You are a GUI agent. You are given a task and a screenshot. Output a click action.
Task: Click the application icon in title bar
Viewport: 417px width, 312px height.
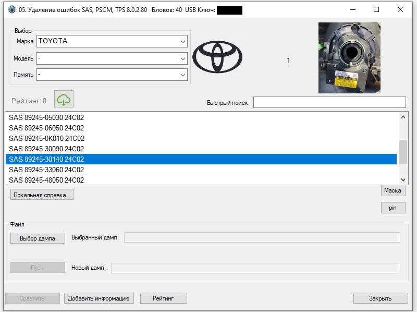tap(11, 10)
